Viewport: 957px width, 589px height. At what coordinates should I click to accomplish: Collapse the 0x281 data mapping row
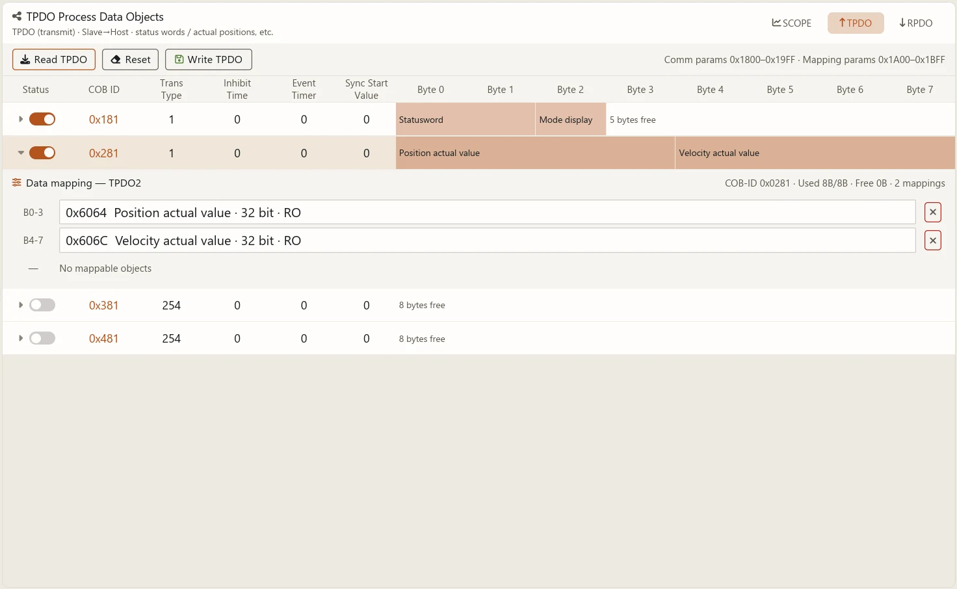[x=21, y=153]
